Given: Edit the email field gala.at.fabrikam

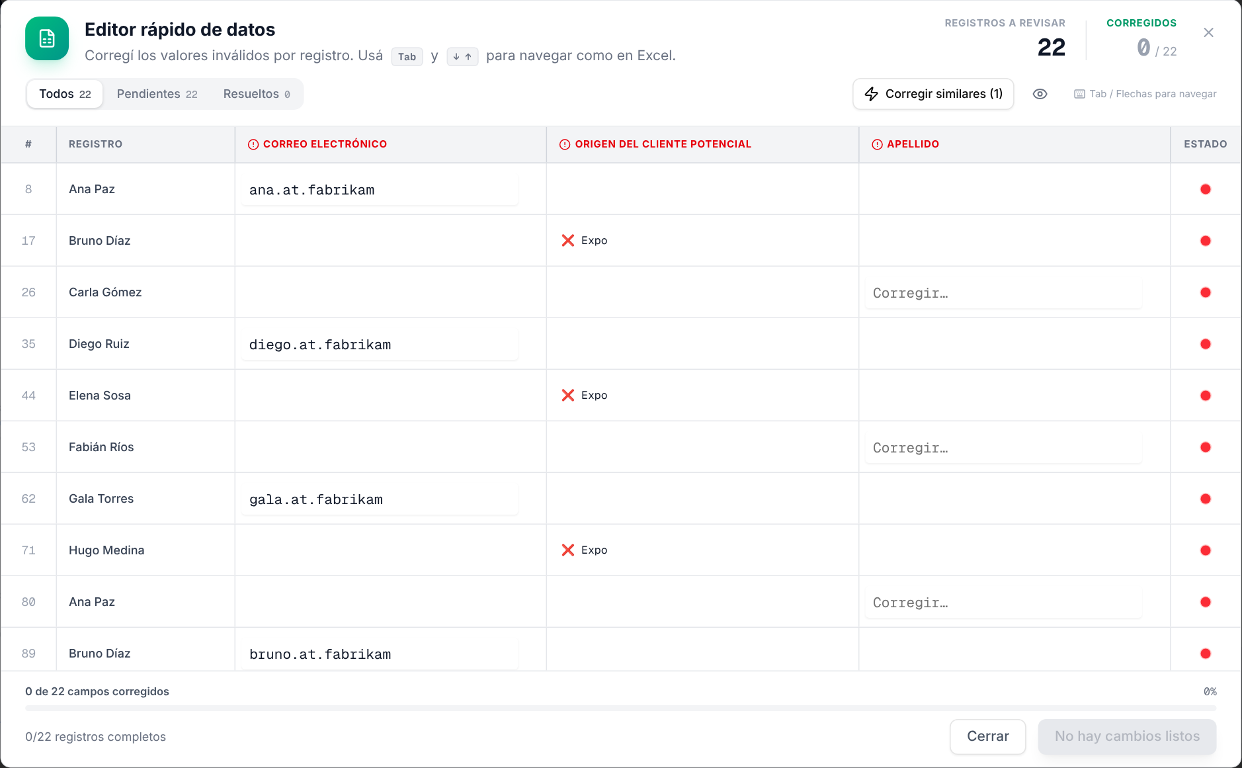Looking at the screenshot, I should point(380,499).
